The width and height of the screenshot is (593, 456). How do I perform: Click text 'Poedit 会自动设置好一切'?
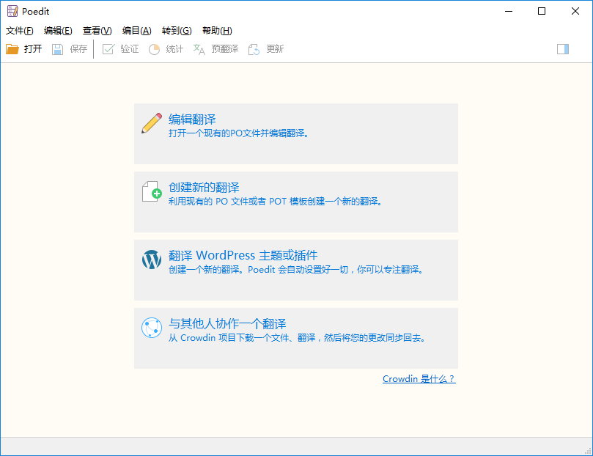298,270
